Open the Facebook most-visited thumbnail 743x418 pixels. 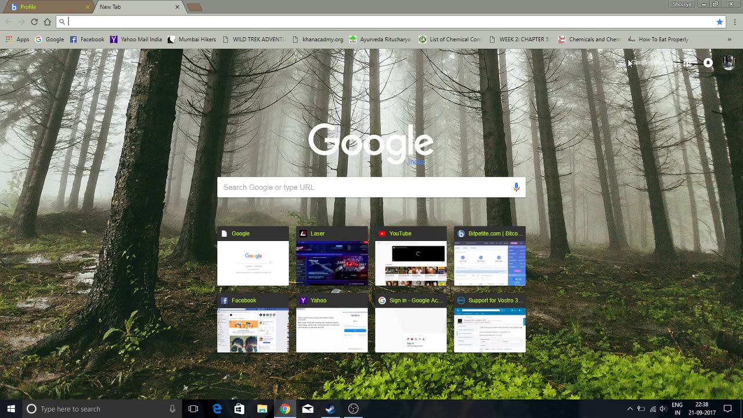tap(253, 323)
